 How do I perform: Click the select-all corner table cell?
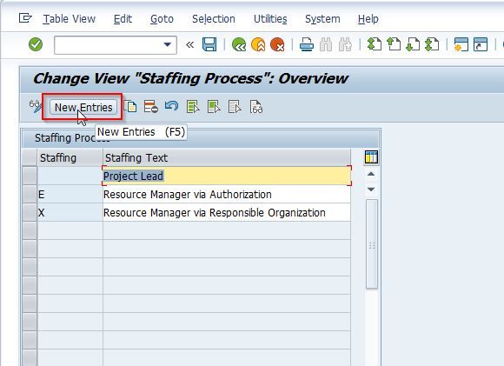pyautogui.click(x=30, y=157)
